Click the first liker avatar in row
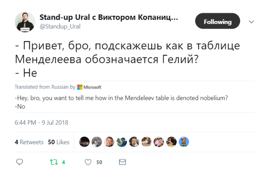 tap(84, 142)
